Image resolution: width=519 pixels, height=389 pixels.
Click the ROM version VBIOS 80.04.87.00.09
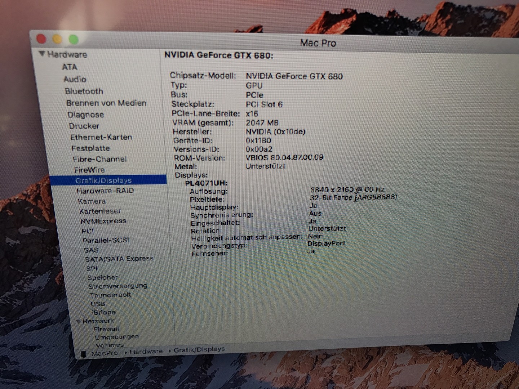pos(284,157)
